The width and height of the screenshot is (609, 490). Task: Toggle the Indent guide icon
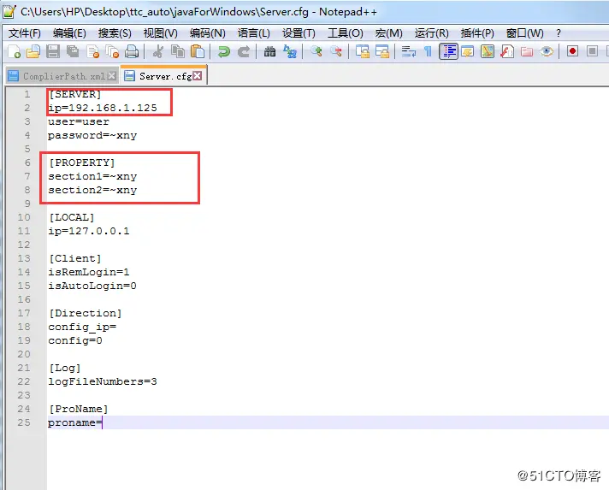click(x=448, y=51)
